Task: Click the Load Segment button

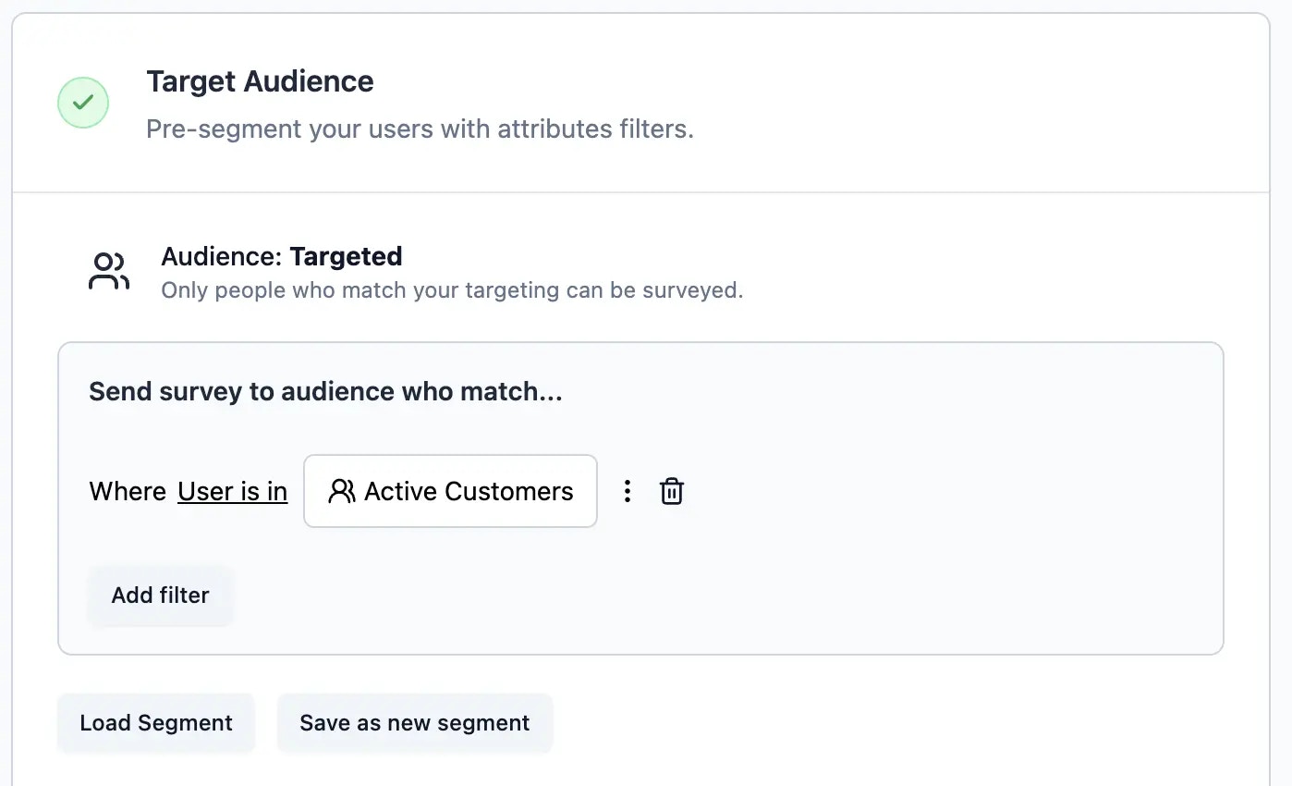Action: point(156,723)
